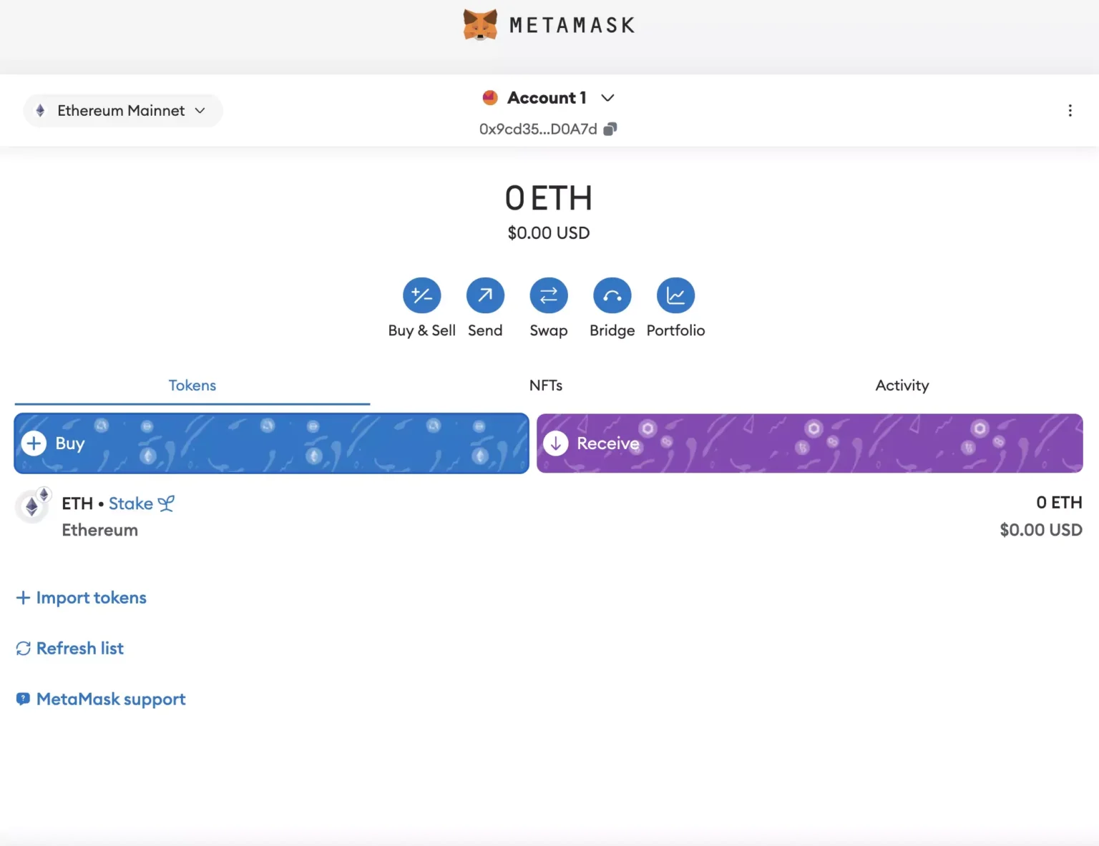Click the blue Buy banner button
Image resolution: width=1099 pixels, height=846 pixels.
pyautogui.click(x=272, y=443)
